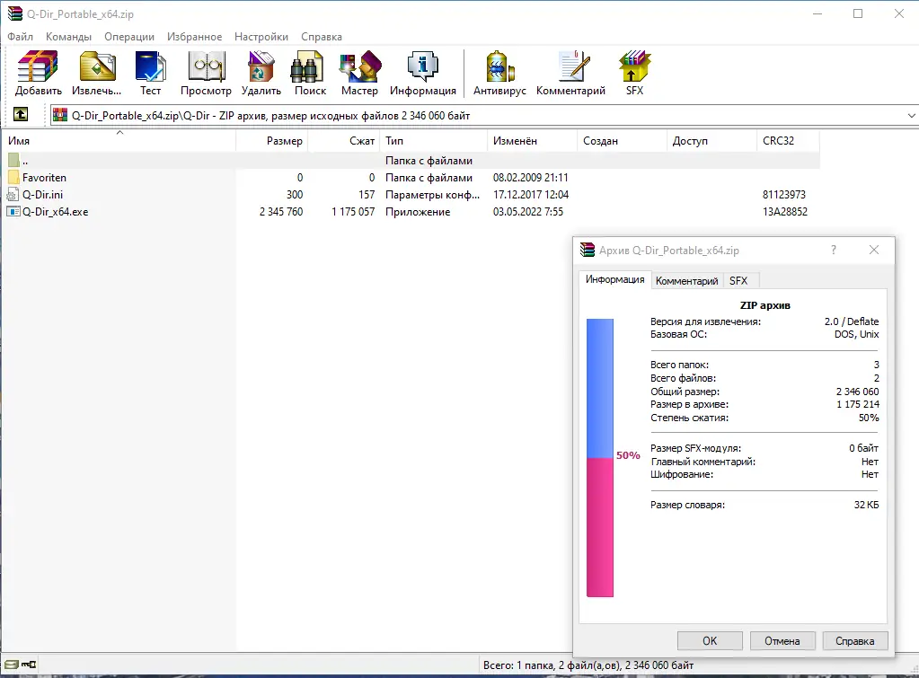Open the Настройки menu
Image resolution: width=919 pixels, height=678 pixels.
tap(261, 36)
